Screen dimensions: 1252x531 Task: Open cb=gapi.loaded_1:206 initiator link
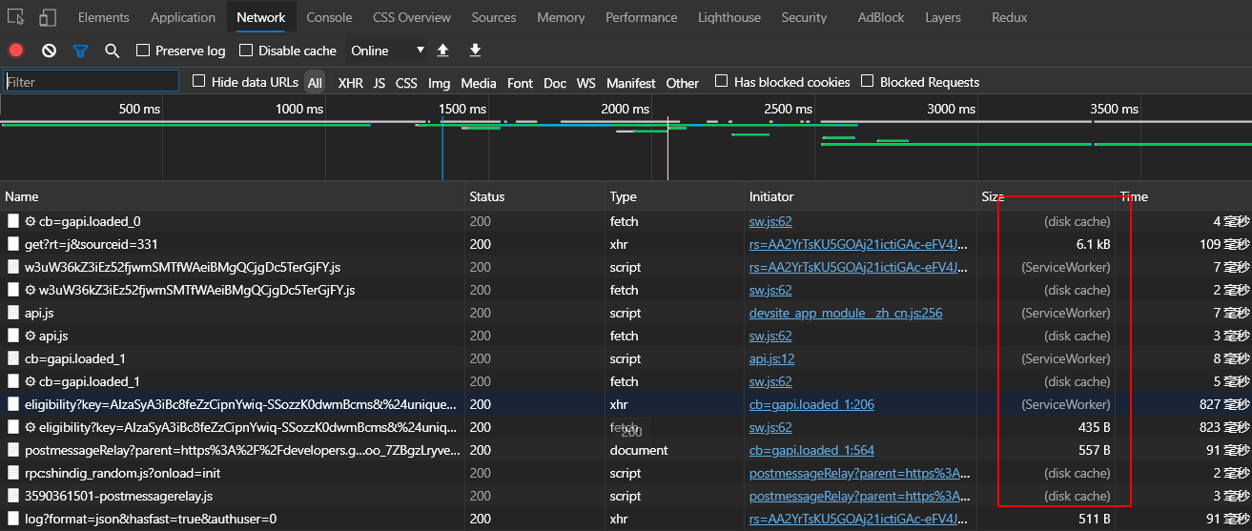click(811, 404)
